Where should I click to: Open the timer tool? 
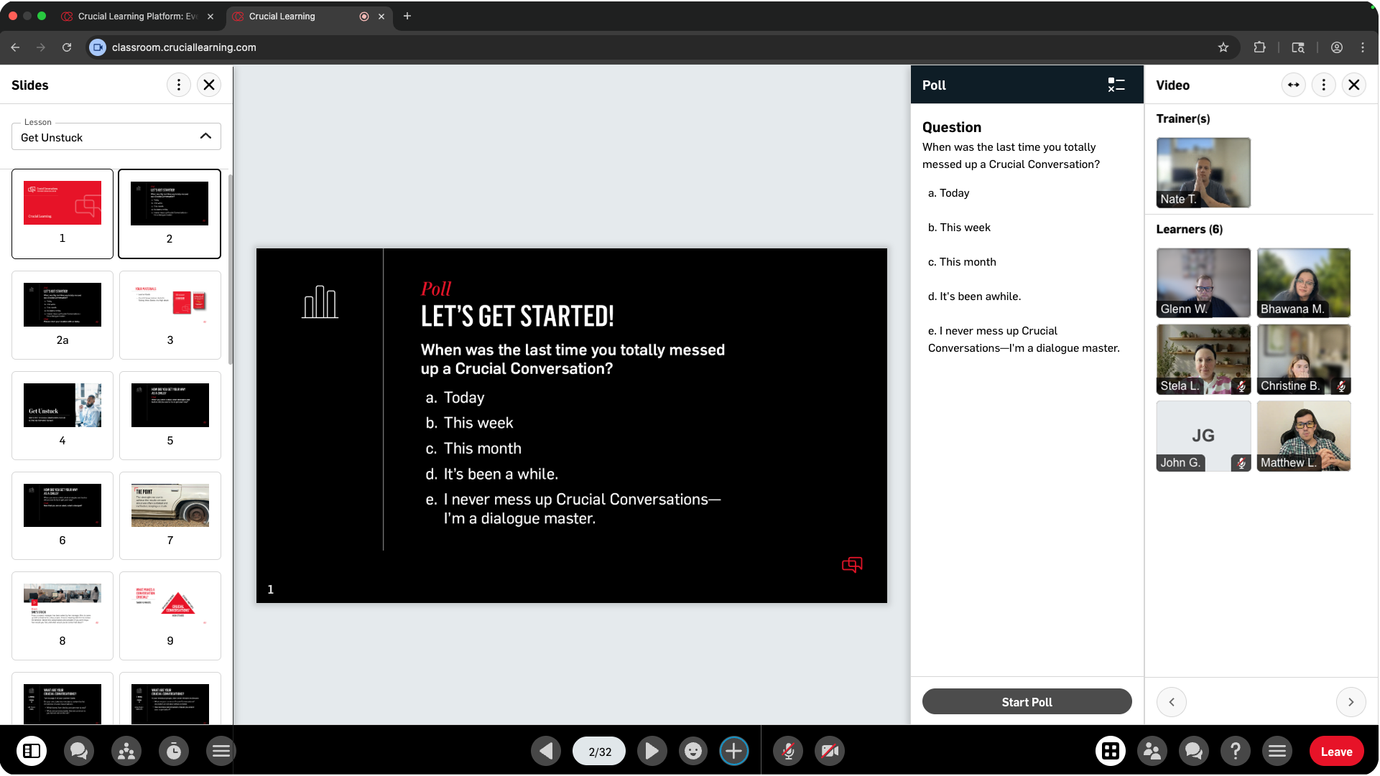click(174, 751)
